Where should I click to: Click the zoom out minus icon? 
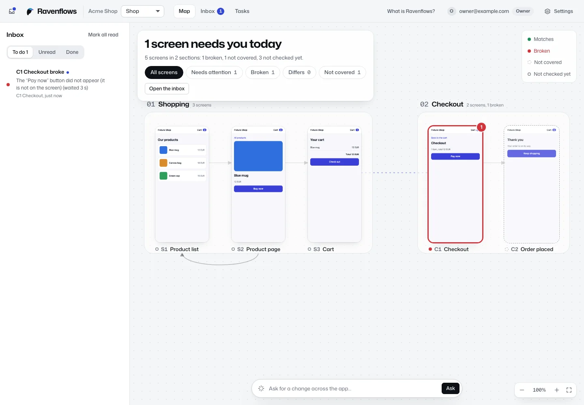click(x=522, y=390)
